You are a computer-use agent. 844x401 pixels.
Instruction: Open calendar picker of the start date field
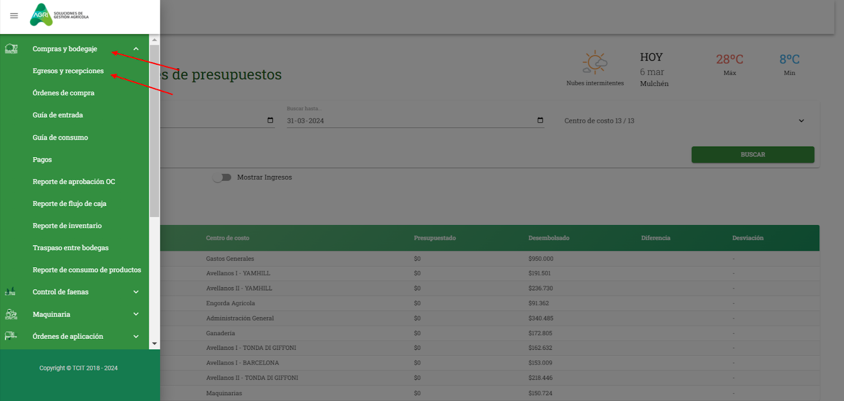pos(270,120)
